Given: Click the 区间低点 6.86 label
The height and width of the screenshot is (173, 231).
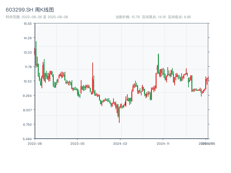Looking at the screenshot, I should pyautogui.click(x=179, y=17).
